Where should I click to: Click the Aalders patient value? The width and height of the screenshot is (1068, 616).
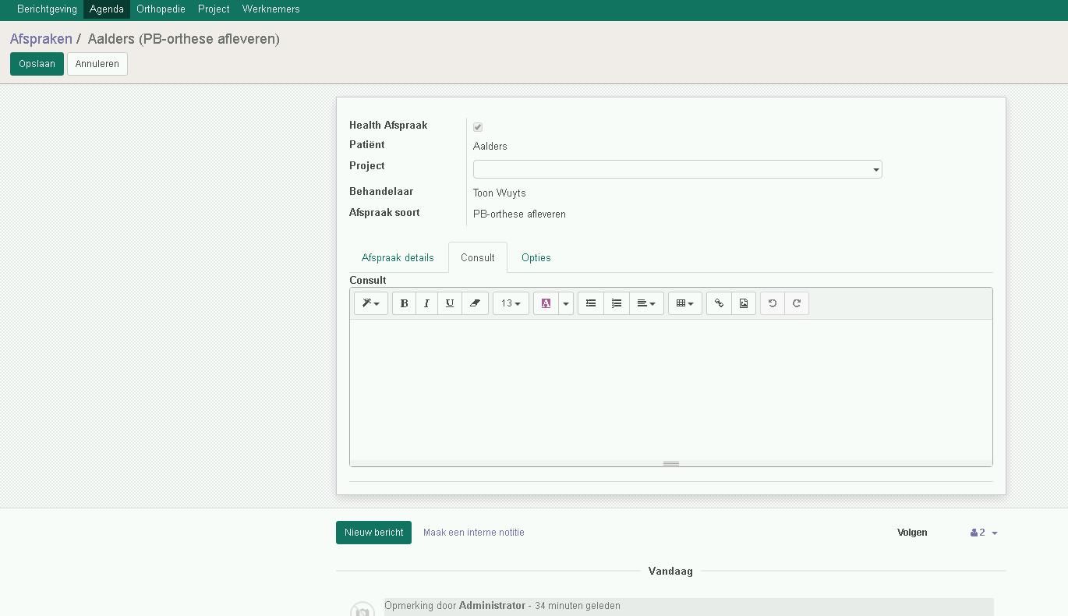(490, 147)
